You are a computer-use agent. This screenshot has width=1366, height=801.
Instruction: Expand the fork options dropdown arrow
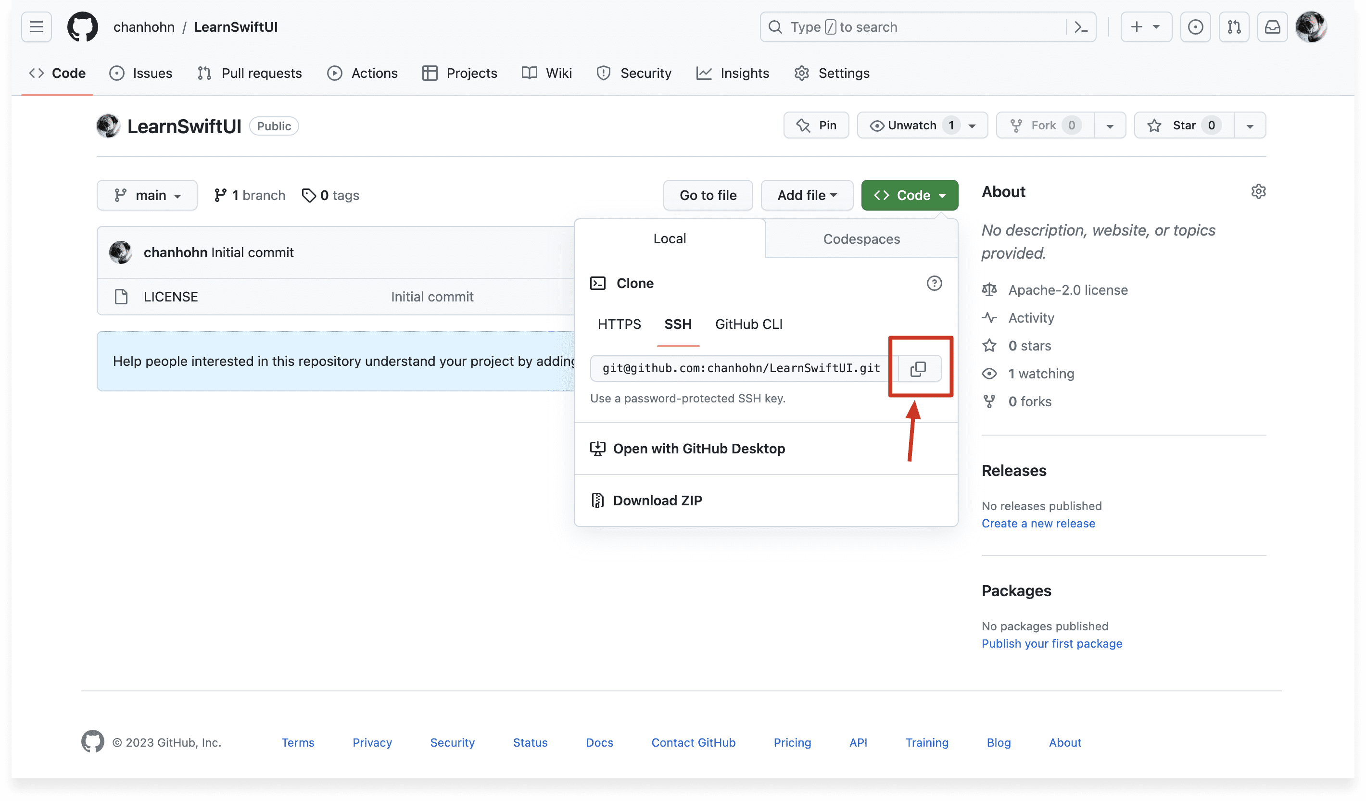tap(1110, 125)
